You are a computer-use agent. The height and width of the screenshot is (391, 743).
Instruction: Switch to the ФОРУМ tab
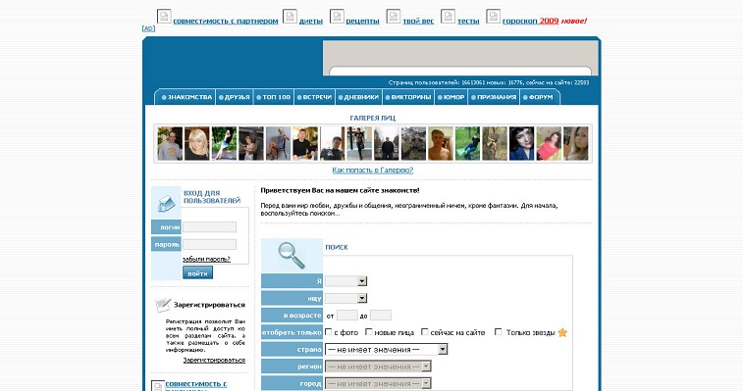(538, 97)
